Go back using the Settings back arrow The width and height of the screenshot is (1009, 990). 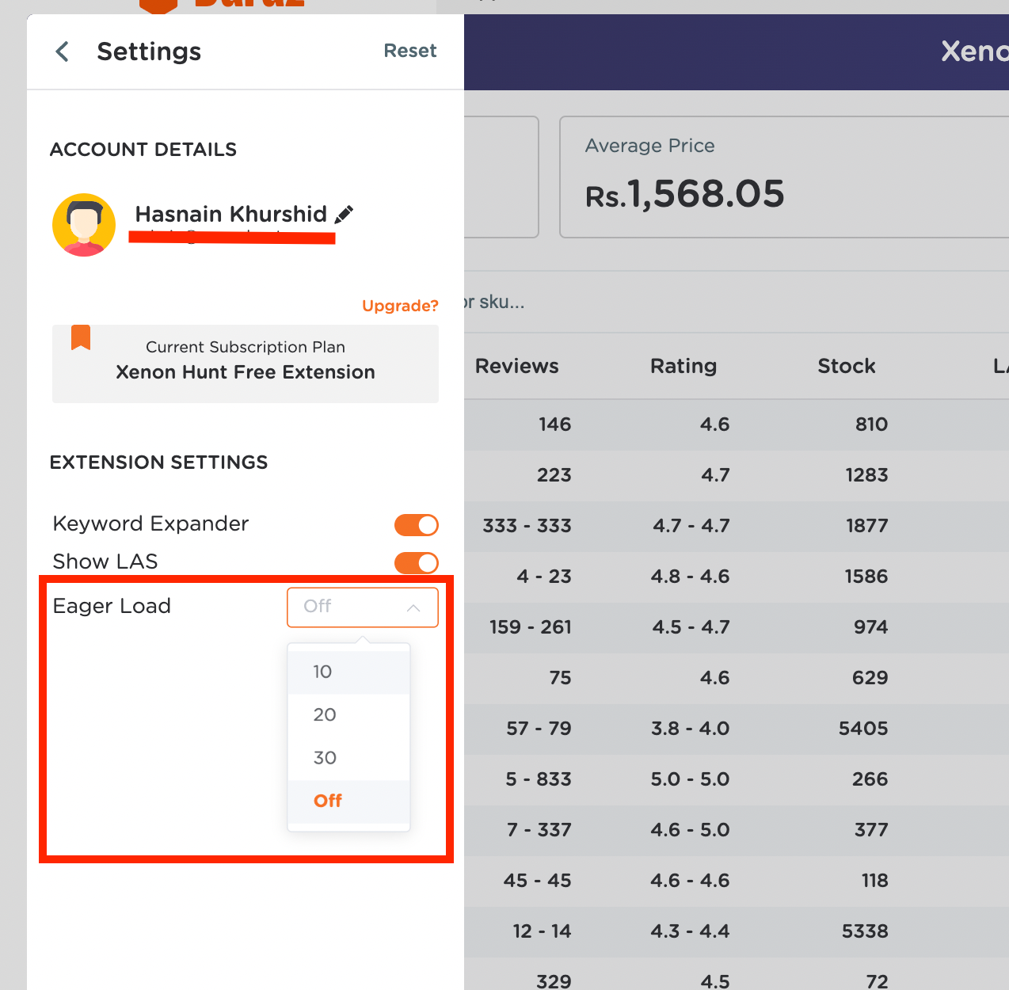pyautogui.click(x=63, y=52)
